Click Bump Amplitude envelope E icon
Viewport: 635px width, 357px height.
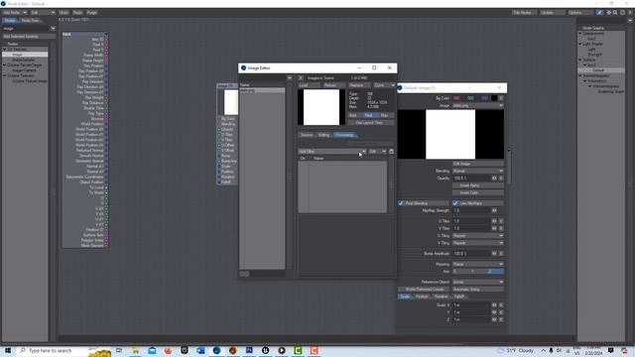501,254
